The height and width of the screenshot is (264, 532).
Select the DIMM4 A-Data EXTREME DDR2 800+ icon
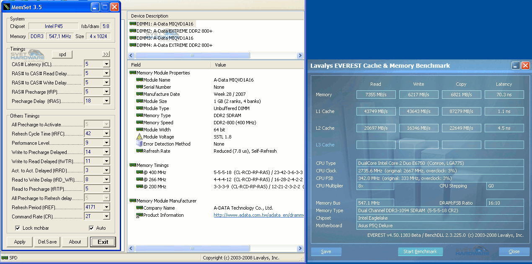click(x=132, y=45)
